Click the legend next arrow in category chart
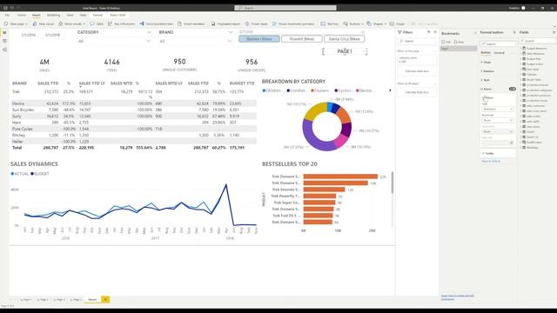Viewport: 557px width, 313px height. [x=390, y=90]
